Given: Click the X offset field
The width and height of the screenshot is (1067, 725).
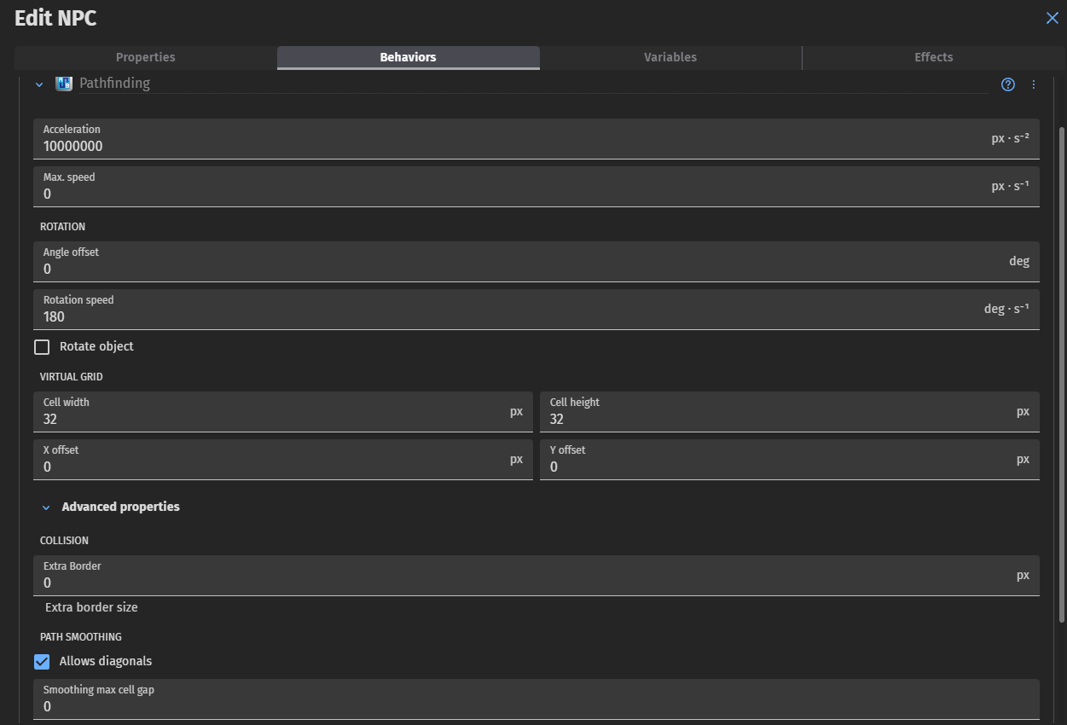Looking at the screenshot, I should click(283, 459).
